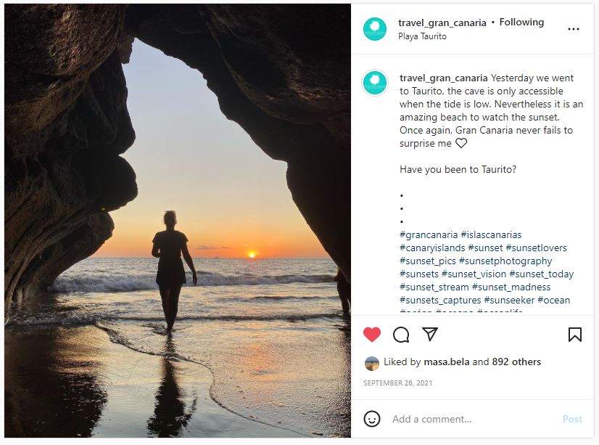Open the post permalink via the September 26 timestamp
Screen dimensions: 599x445
click(x=398, y=383)
